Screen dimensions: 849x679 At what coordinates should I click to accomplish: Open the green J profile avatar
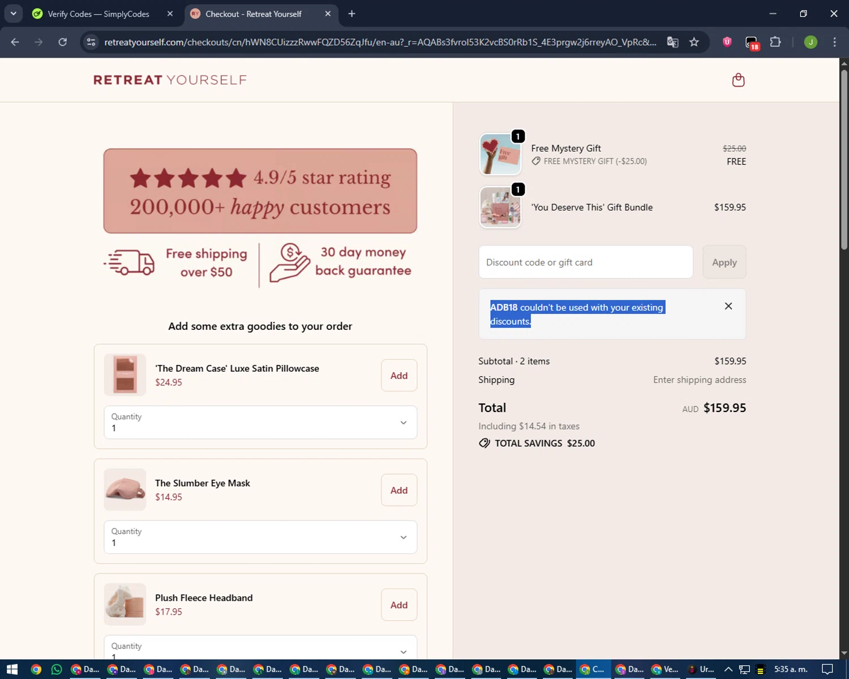click(811, 42)
